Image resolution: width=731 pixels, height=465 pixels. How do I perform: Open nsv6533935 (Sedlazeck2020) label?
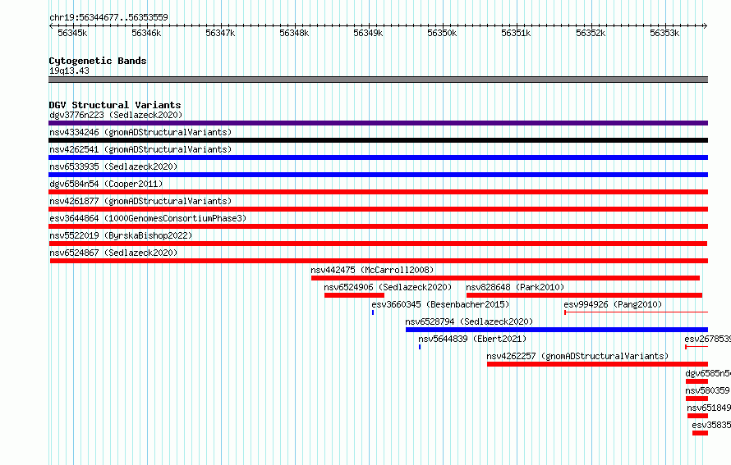[113, 166]
